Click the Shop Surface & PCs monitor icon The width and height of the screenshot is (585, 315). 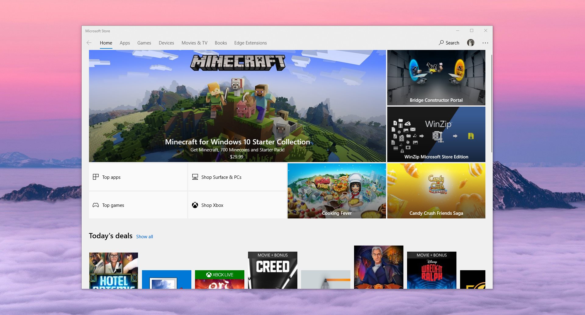pos(195,177)
